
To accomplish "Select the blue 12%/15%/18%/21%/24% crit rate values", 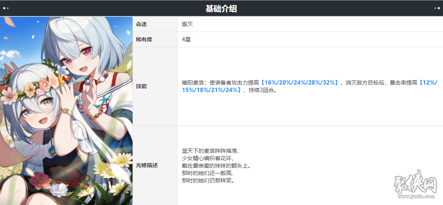I will (309, 87).
